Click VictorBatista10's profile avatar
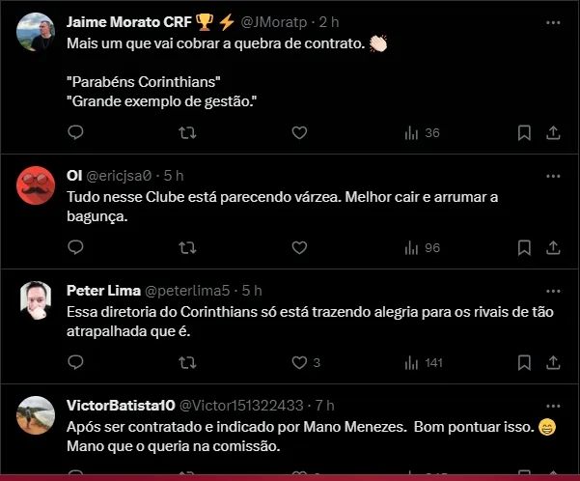This screenshot has height=481, width=580. click(36, 414)
